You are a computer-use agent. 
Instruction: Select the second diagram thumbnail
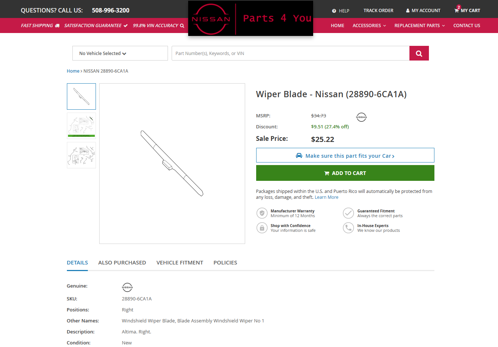81,126
